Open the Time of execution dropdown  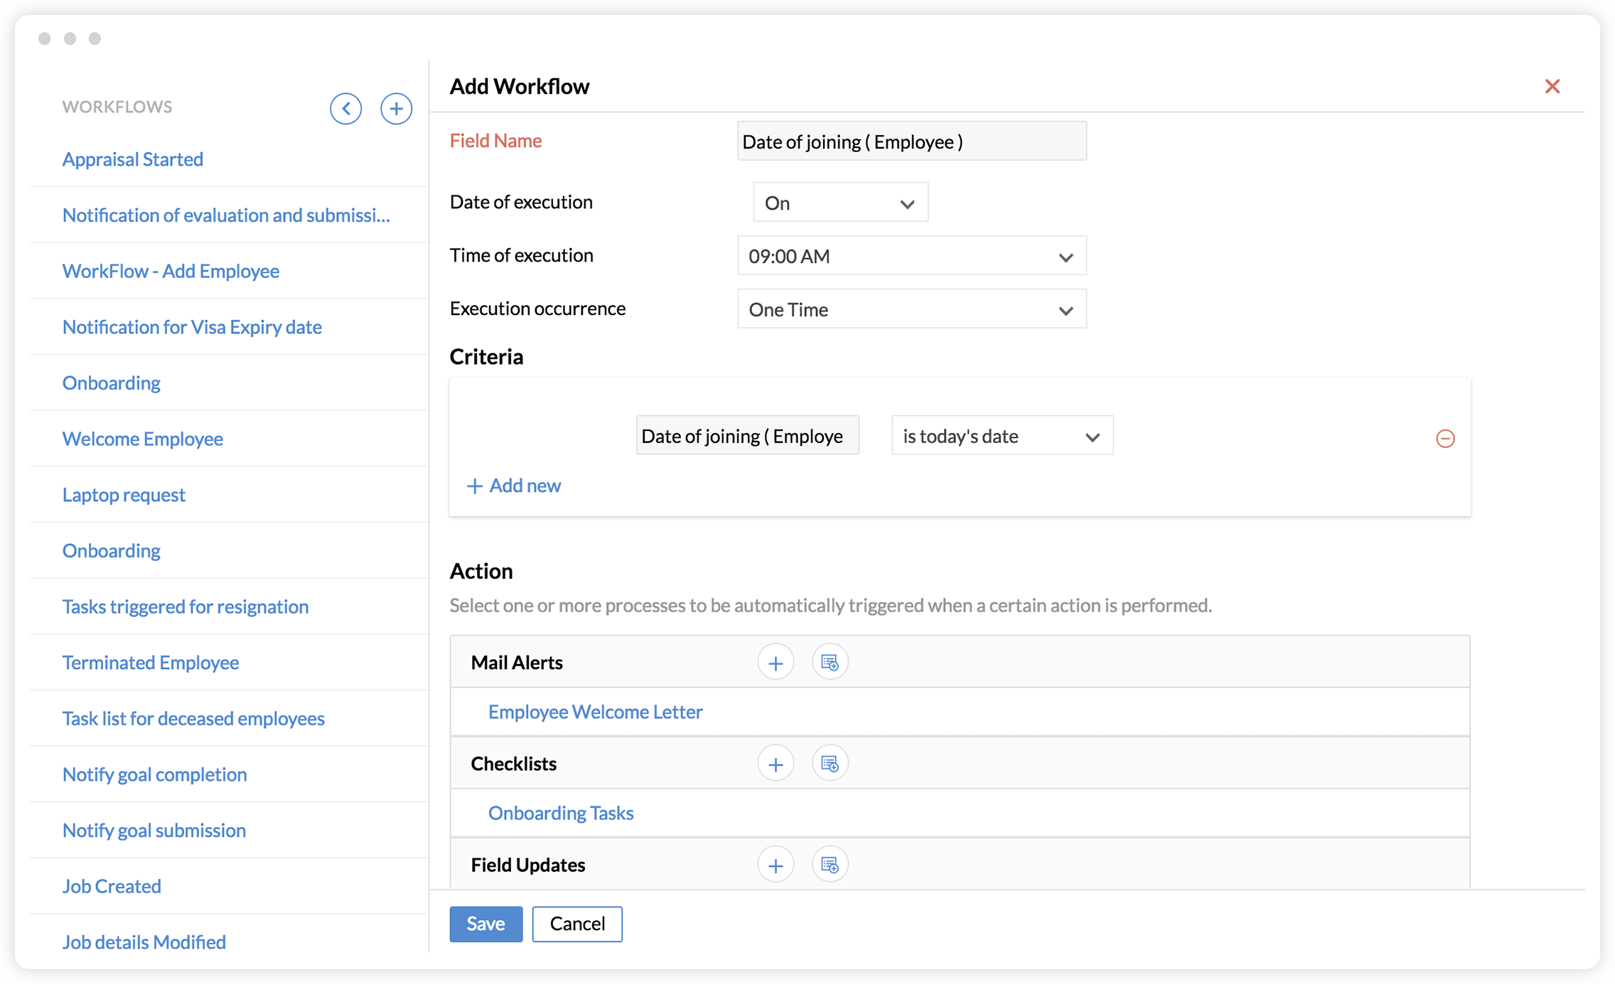pyautogui.click(x=911, y=256)
